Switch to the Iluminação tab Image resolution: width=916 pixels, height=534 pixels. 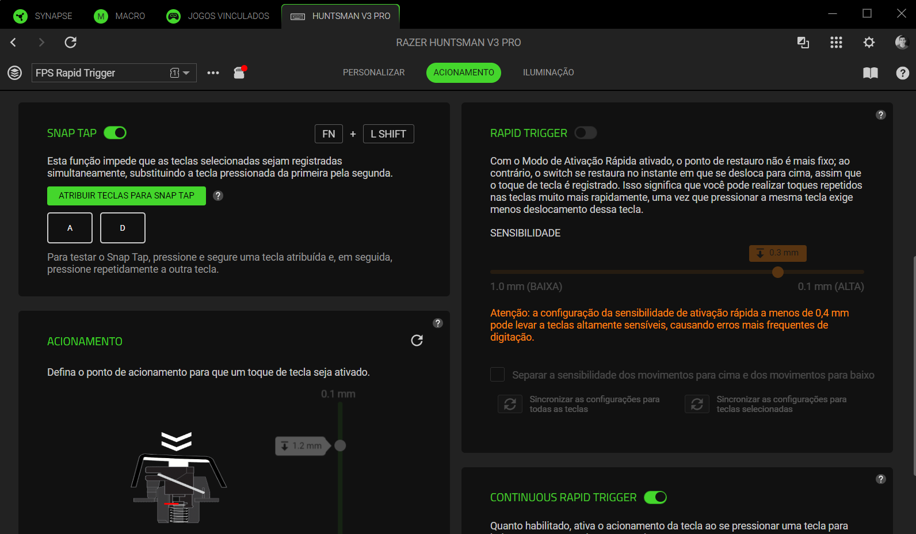click(x=548, y=73)
